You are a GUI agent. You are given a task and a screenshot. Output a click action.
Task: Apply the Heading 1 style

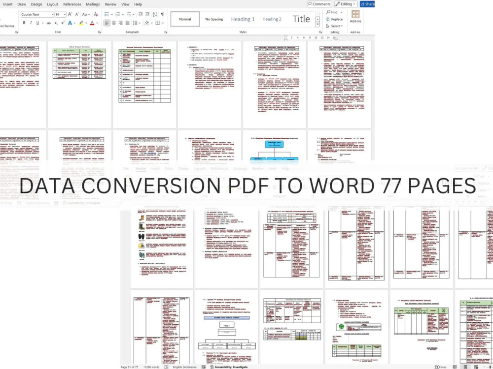pyautogui.click(x=243, y=19)
